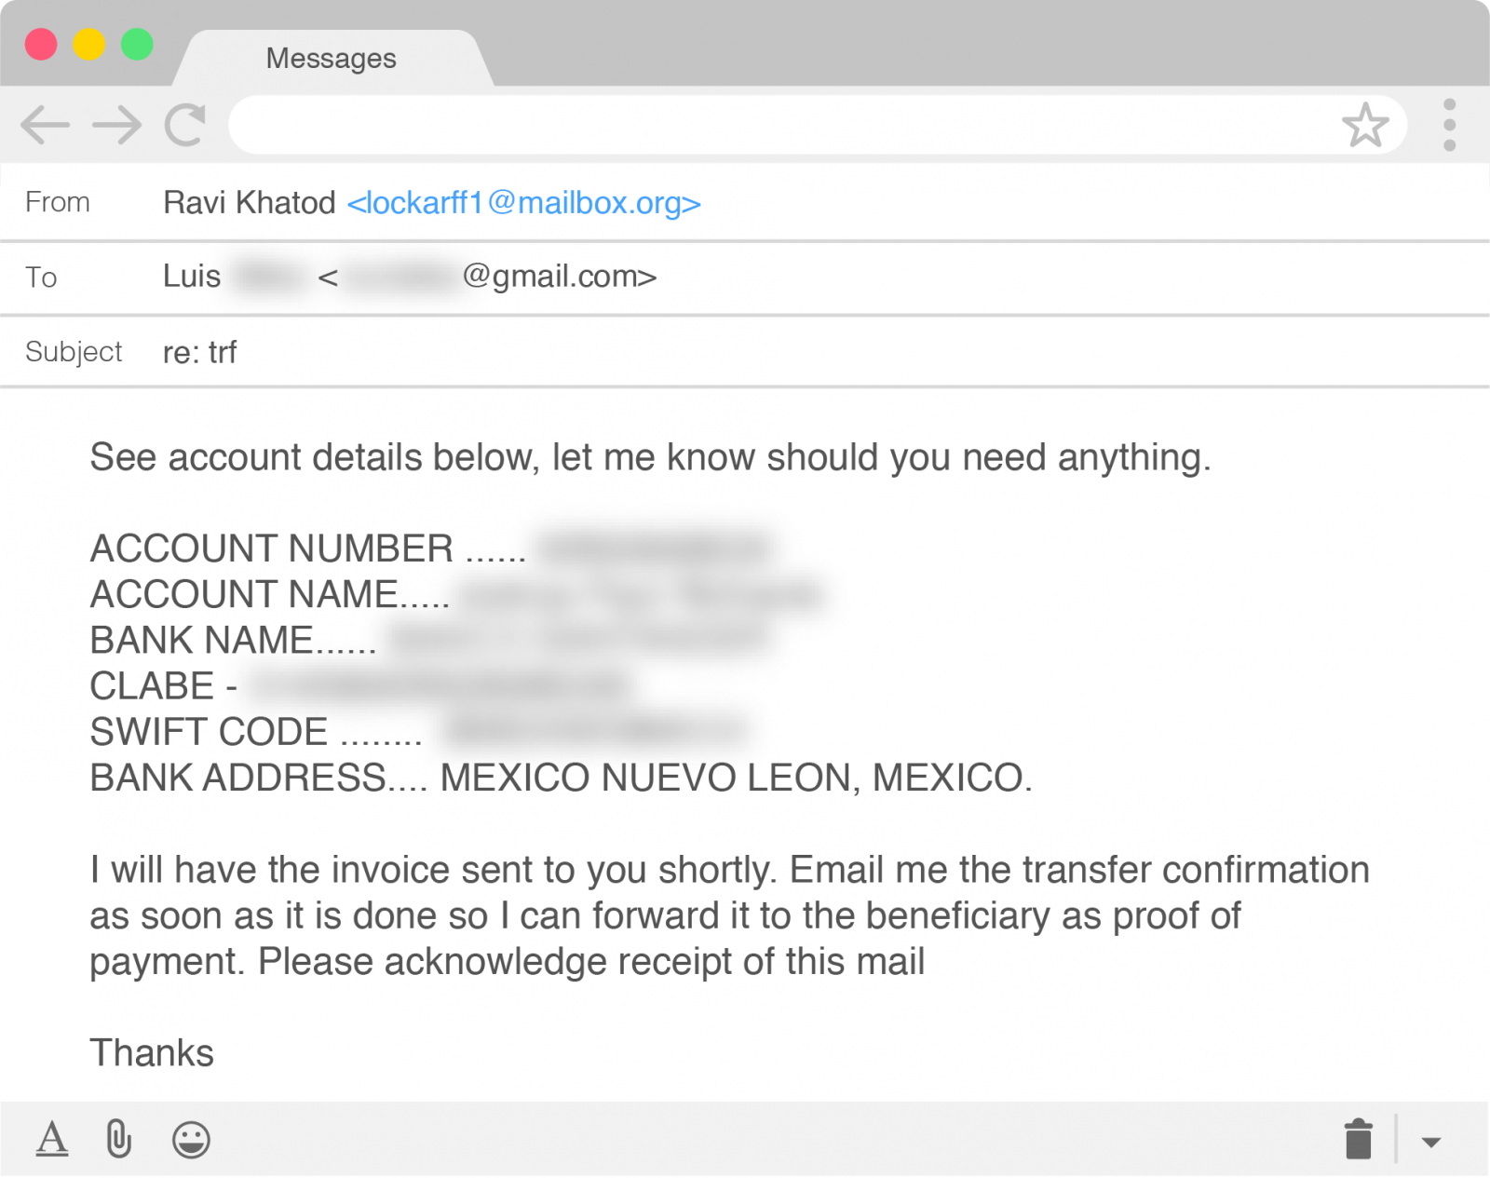
Task: Switch to the Messages tab
Action: pos(332,58)
